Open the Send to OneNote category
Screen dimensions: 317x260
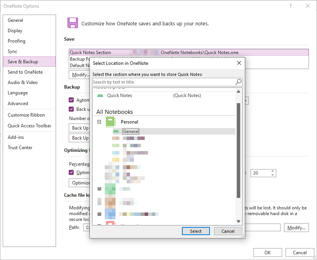(x=29, y=72)
